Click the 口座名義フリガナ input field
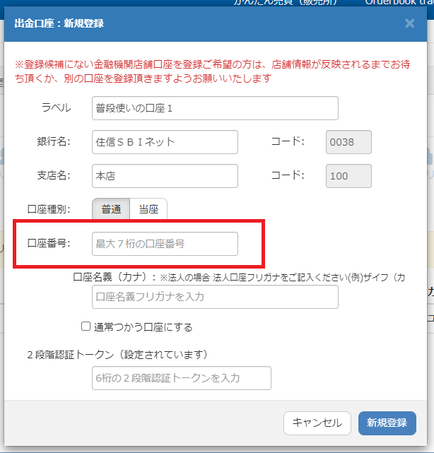This screenshot has width=434, height=453. click(215, 297)
